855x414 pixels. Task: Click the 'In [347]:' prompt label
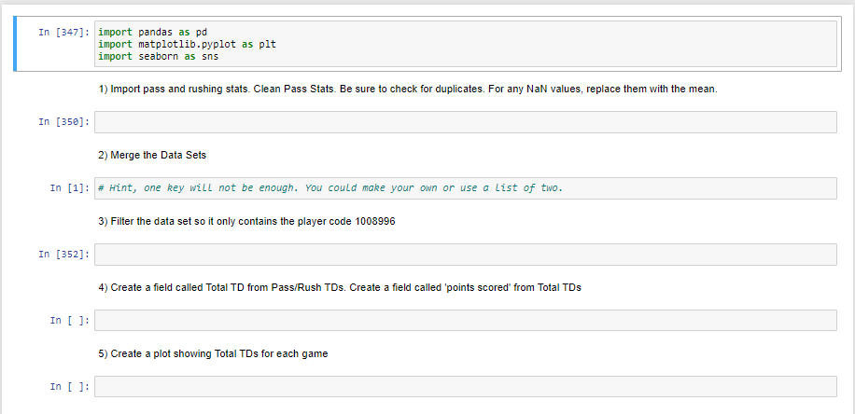point(63,32)
